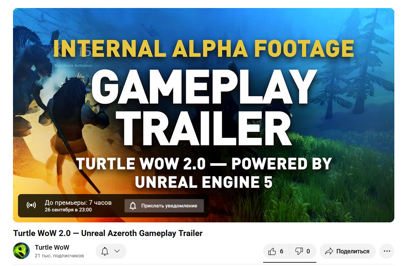Screen dimensions: 401x266
Task: Click the bell icon inside Прислать уведомление
Action: point(133,206)
